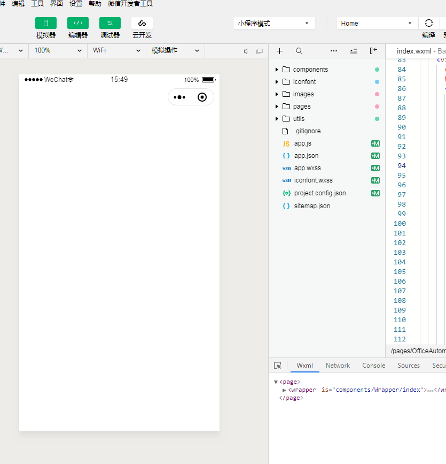446x464 pixels.
Task: Open the Settings menu
Action: click(x=76, y=4)
